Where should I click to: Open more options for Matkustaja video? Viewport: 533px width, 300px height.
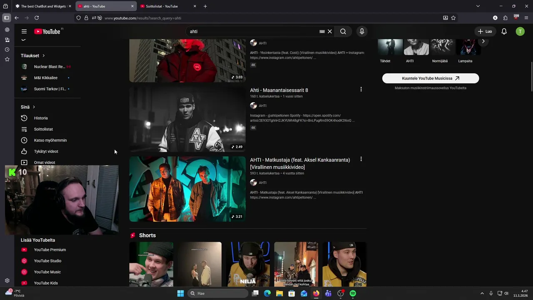coord(361,159)
